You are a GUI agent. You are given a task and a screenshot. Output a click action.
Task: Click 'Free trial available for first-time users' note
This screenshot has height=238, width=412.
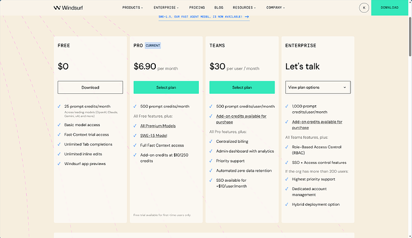pos(162,215)
